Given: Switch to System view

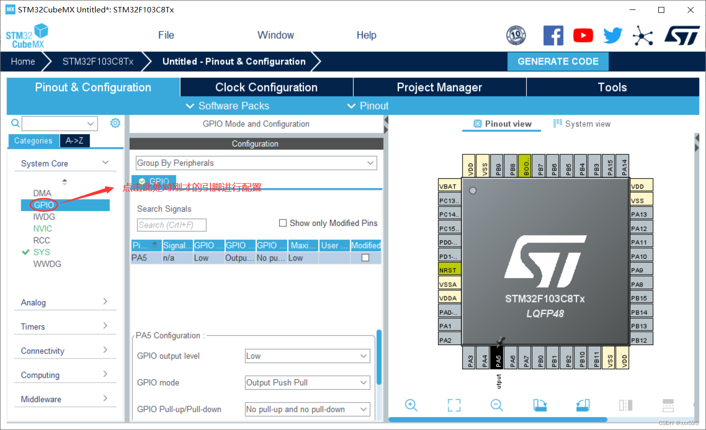Looking at the screenshot, I should [582, 124].
